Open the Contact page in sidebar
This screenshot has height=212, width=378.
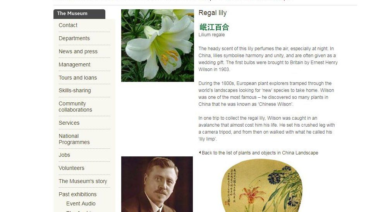[x=68, y=25]
